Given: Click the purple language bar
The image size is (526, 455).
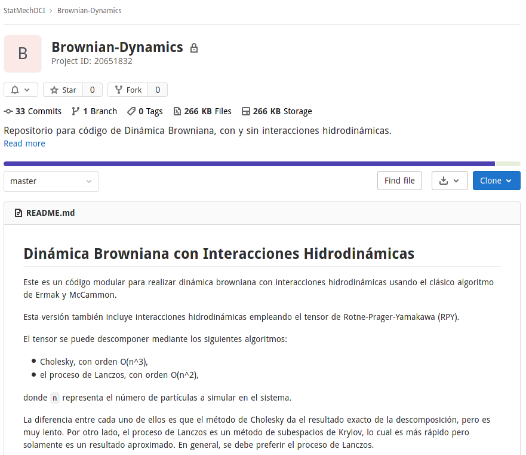Looking at the screenshot, I should (x=249, y=164).
